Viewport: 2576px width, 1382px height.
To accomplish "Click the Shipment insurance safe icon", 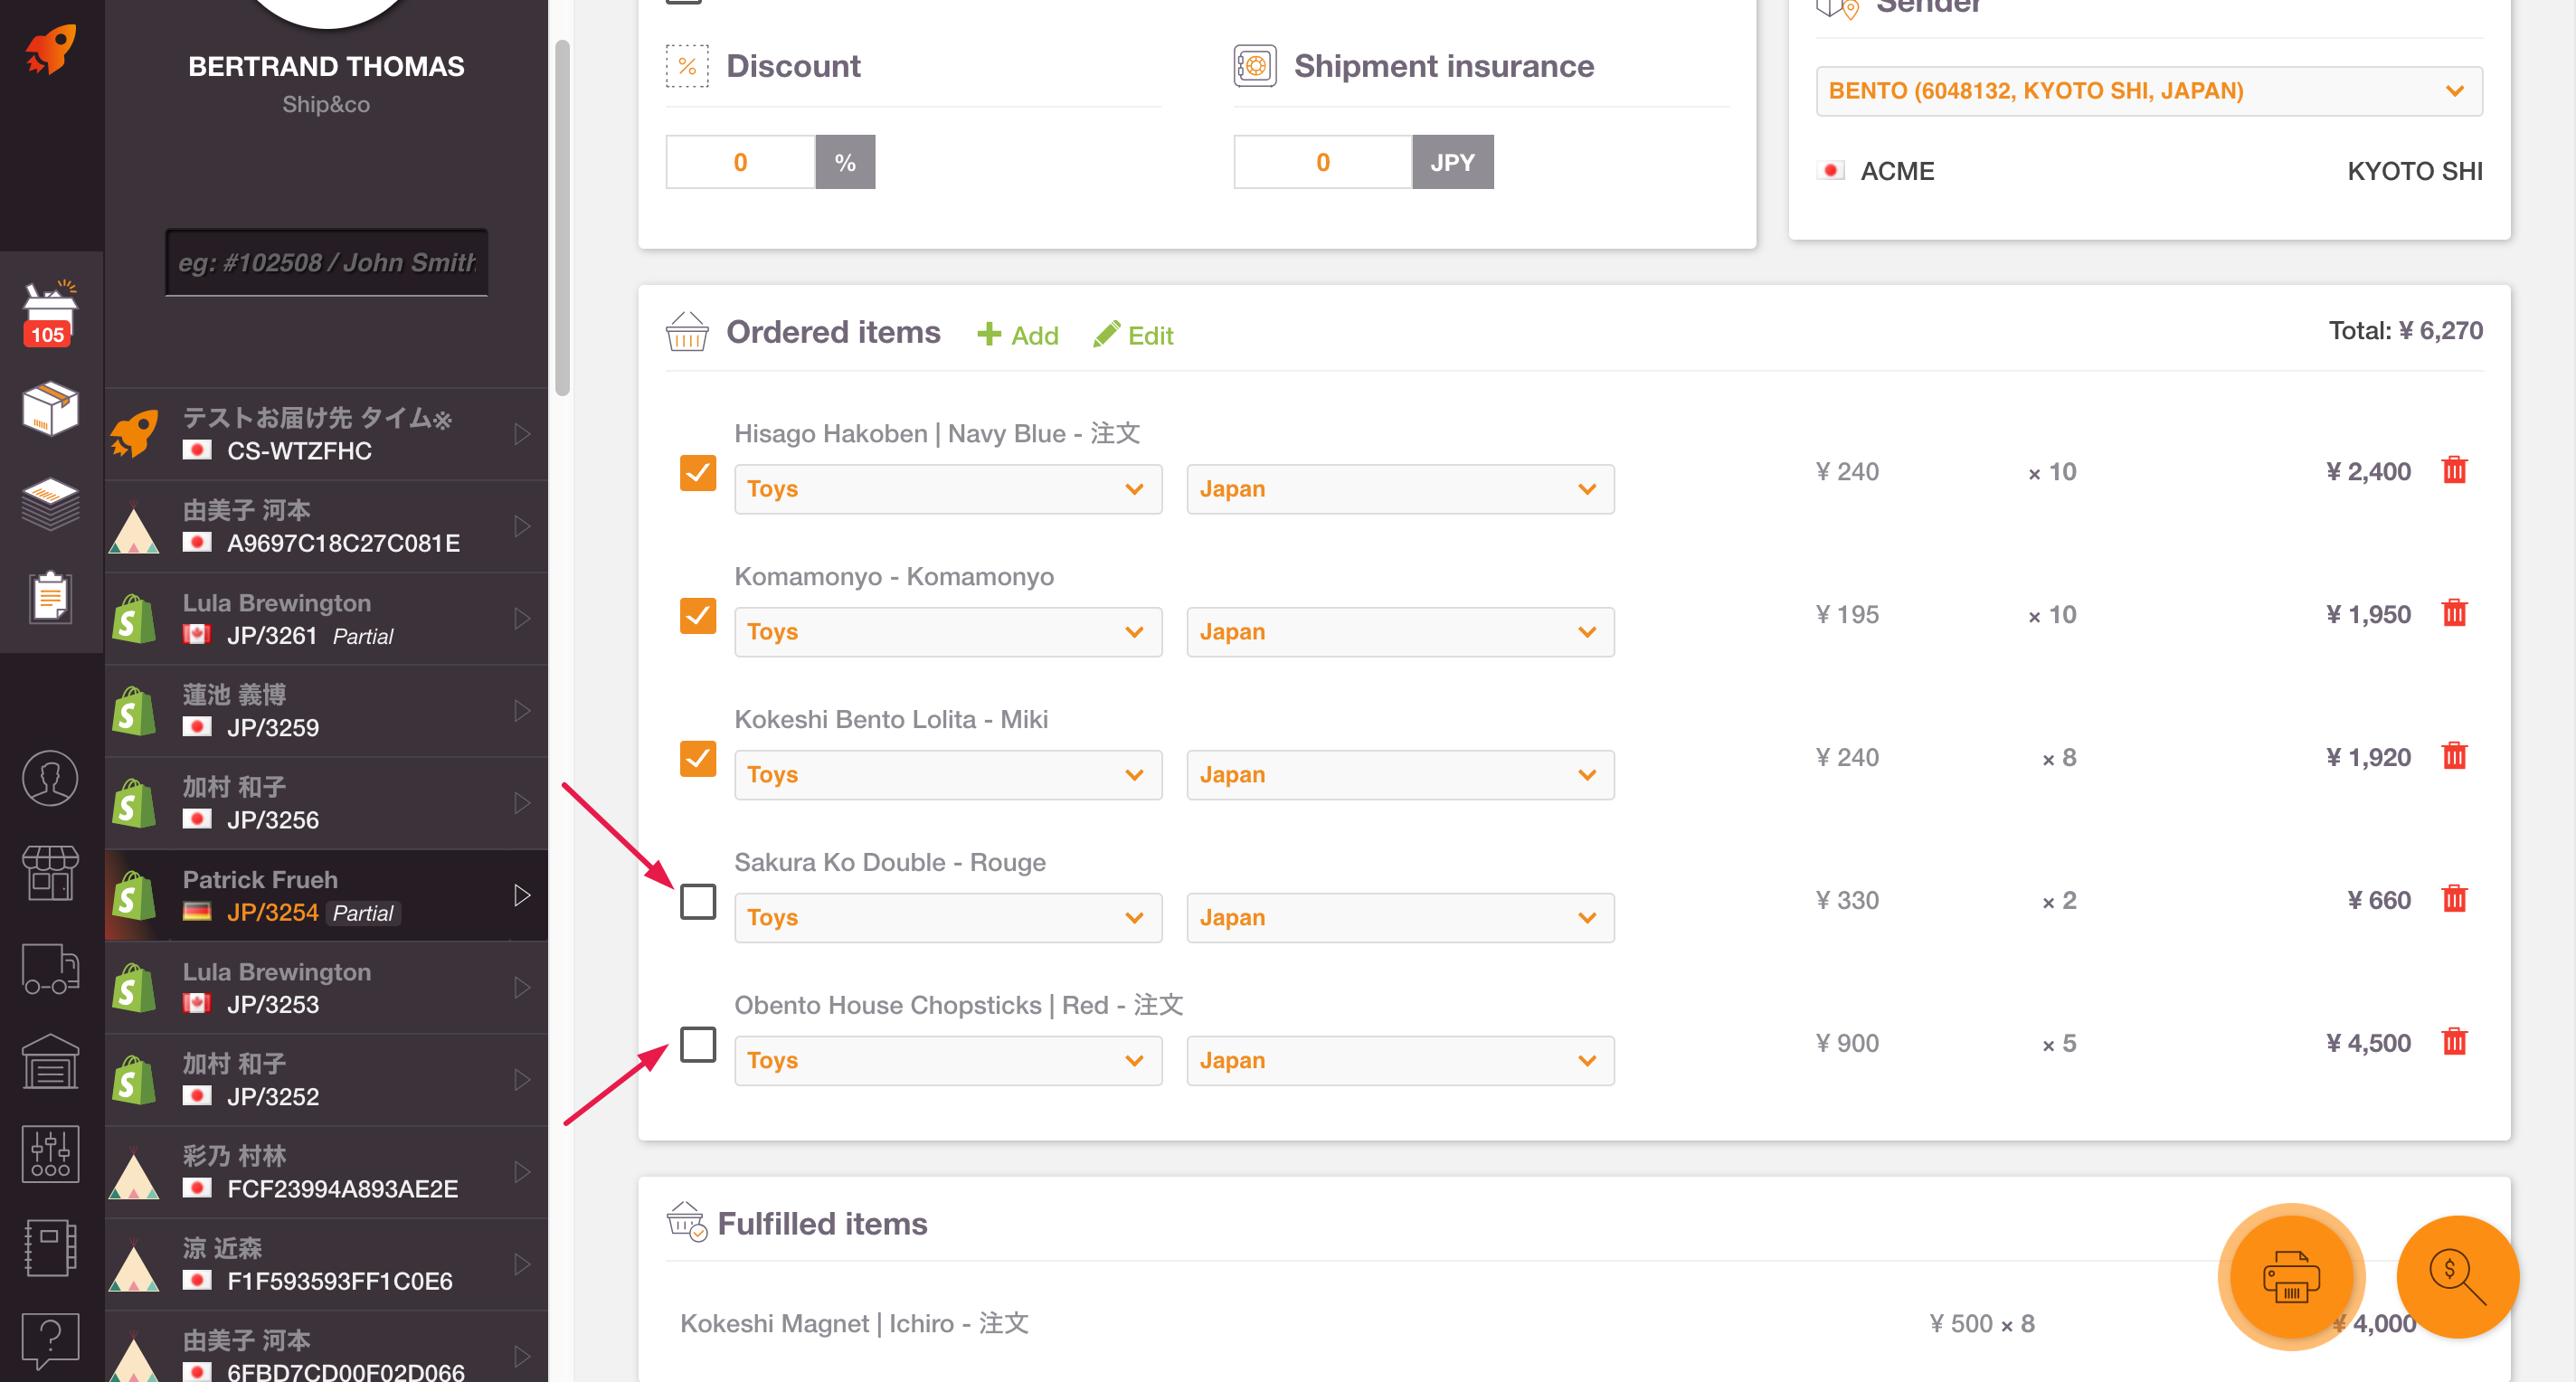I will click(1255, 66).
